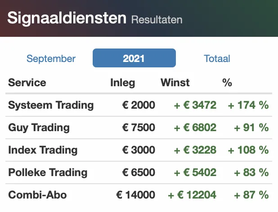
Task: Open the Totaal tab
Action: [x=217, y=58]
